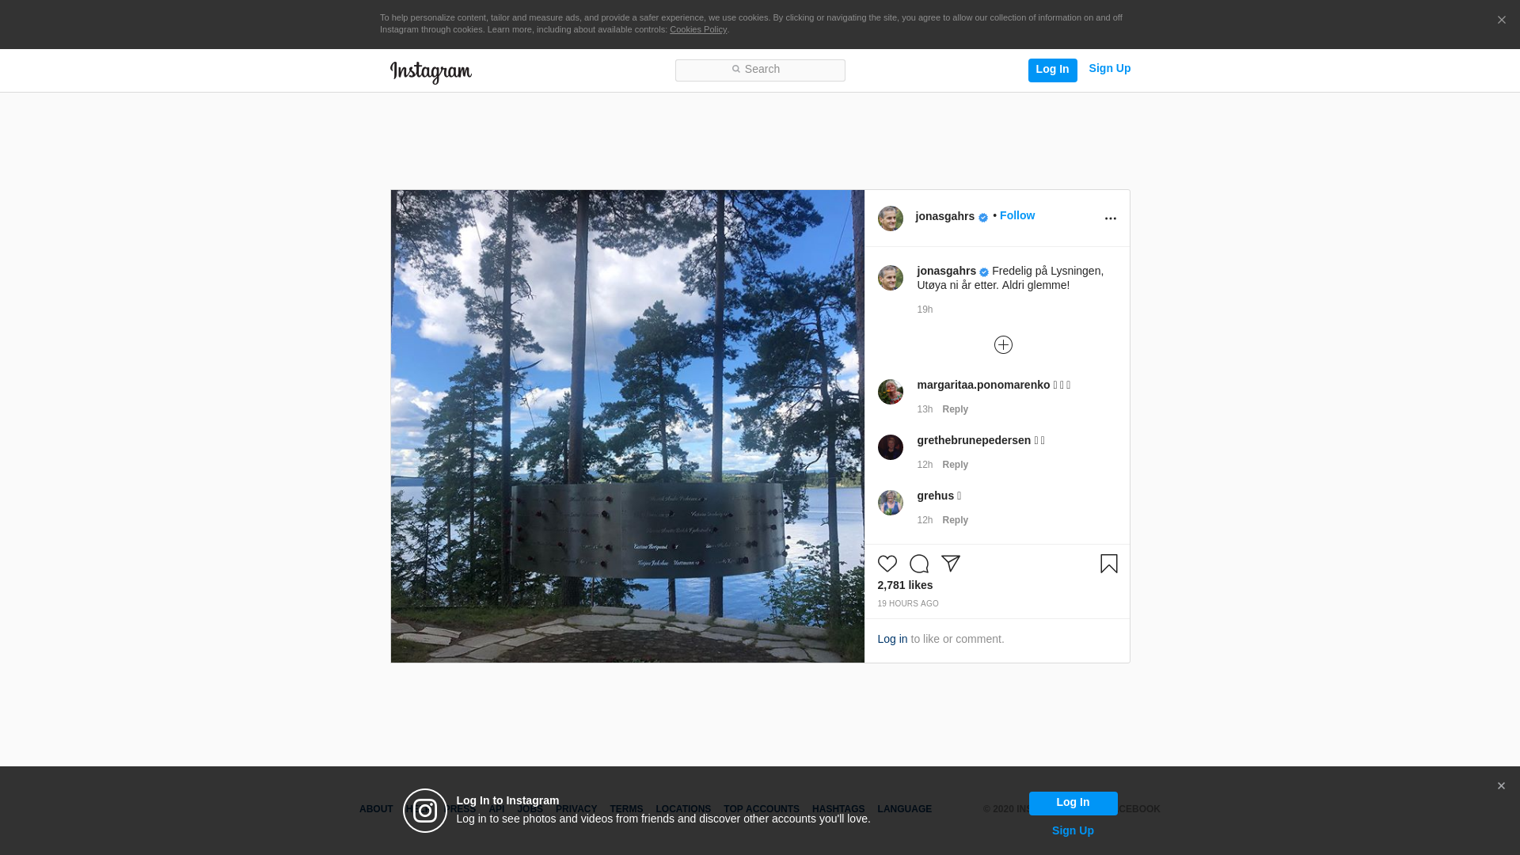Click the verified badge next to jonasgahrs header
The height and width of the screenshot is (855, 1520).
tap(983, 218)
